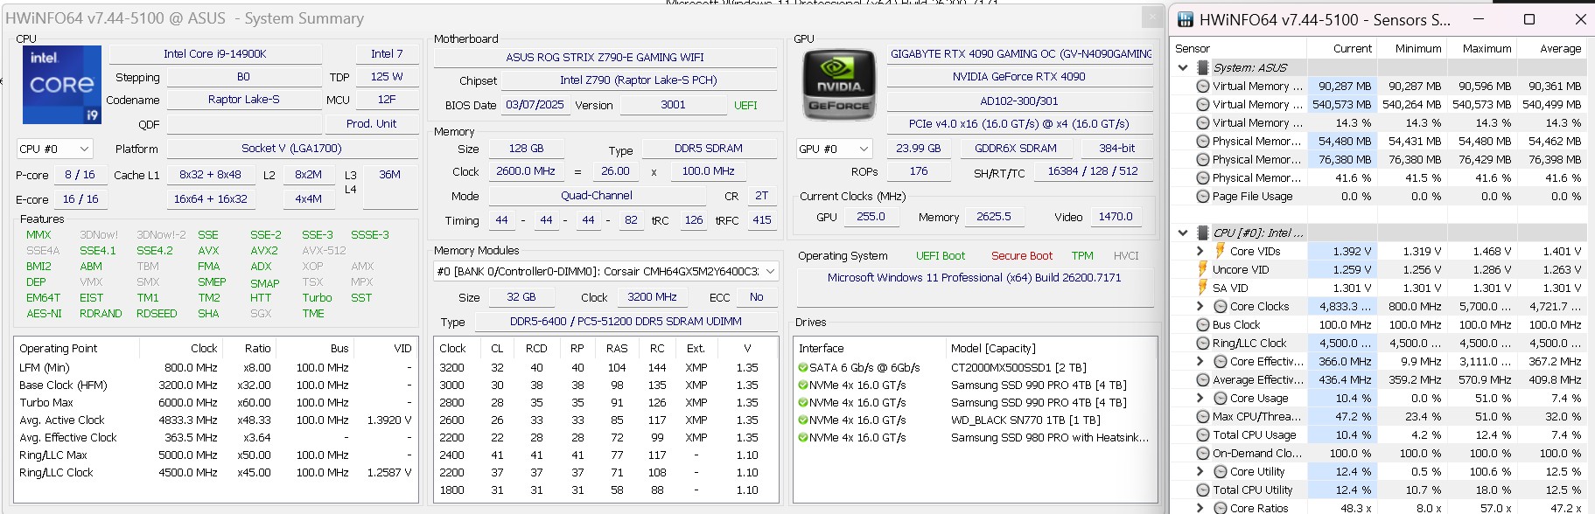1595x514 pixels.
Task: Click the DDR5-6400 / PC5-51200 type field
Action: (x=626, y=322)
